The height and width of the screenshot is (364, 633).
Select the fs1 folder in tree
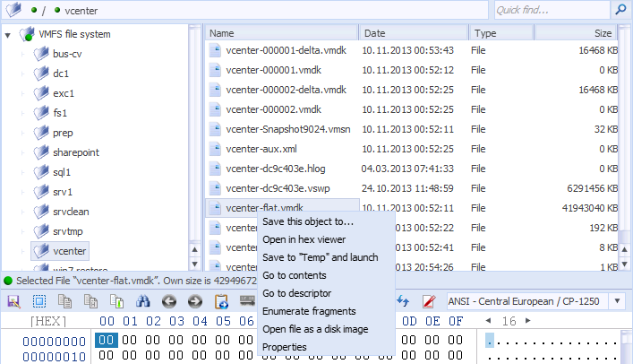[x=60, y=113]
